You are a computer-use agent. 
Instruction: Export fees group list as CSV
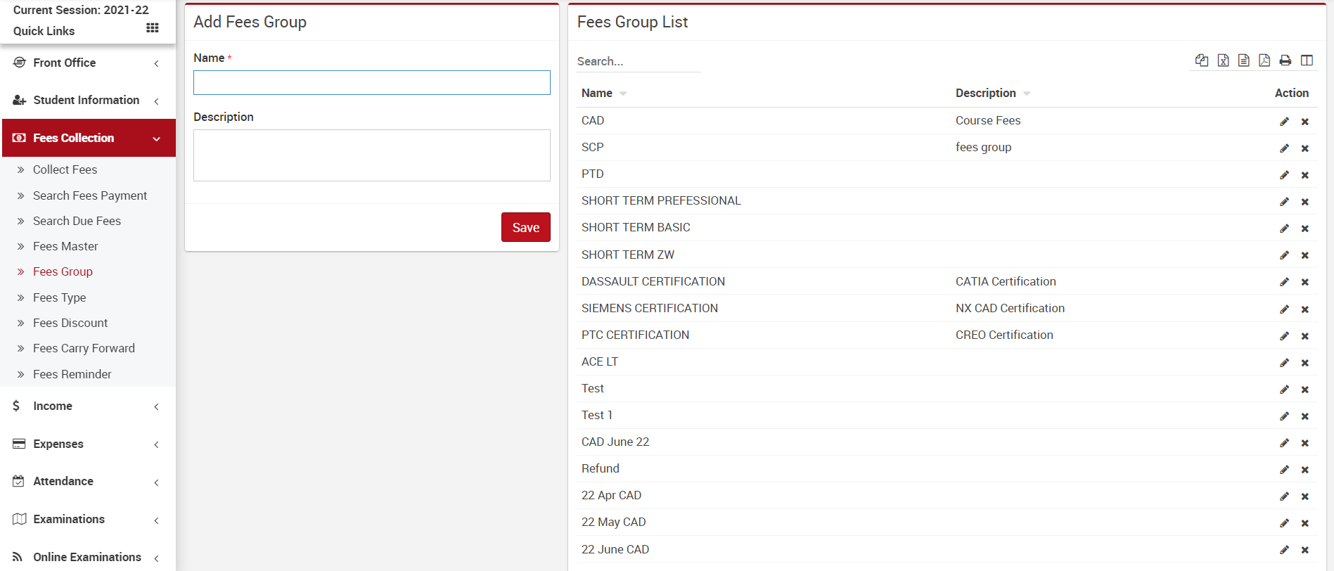point(1243,60)
